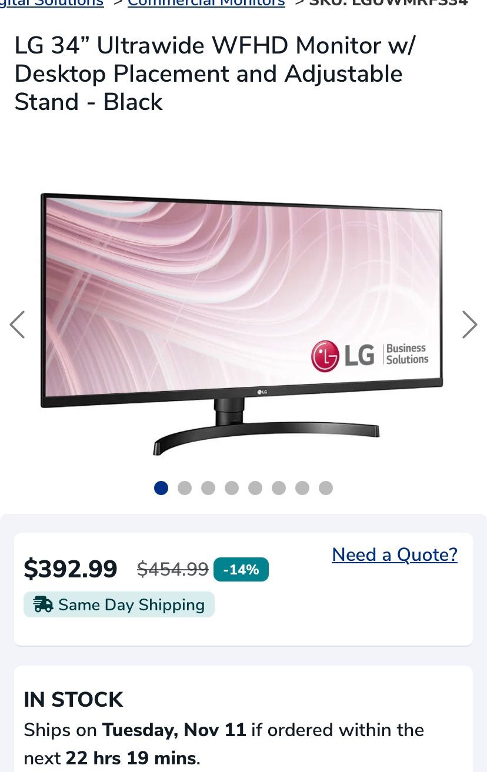This screenshot has height=772, width=487.
Task: Click the delivery truck icon
Action: point(43,604)
